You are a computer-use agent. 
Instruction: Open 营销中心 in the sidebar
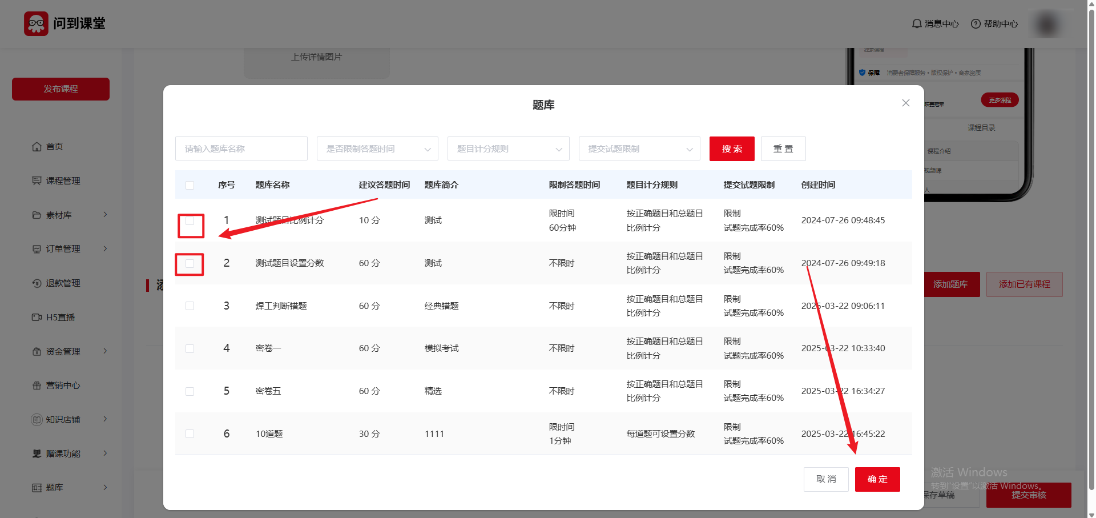[63, 386]
